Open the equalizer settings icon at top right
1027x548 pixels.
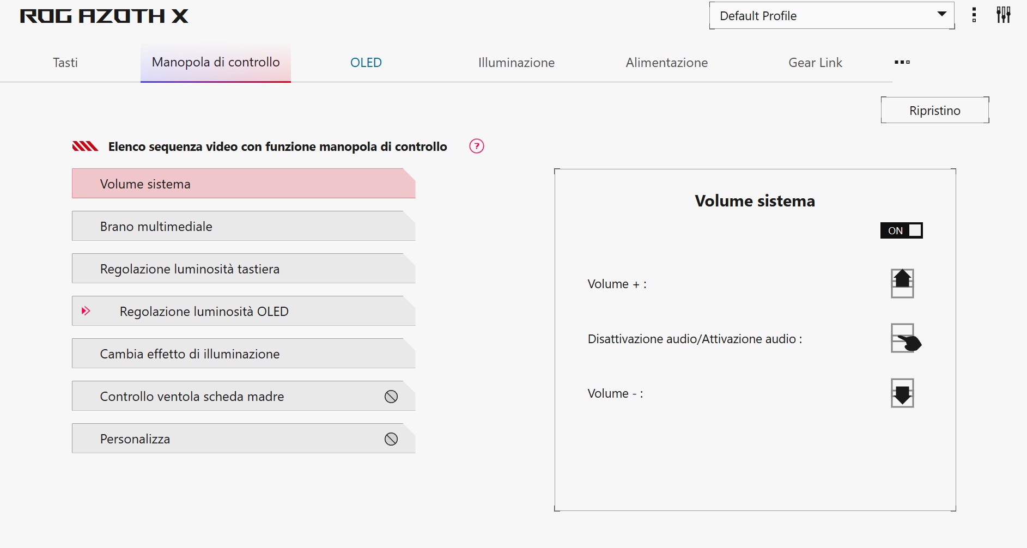(1004, 15)
